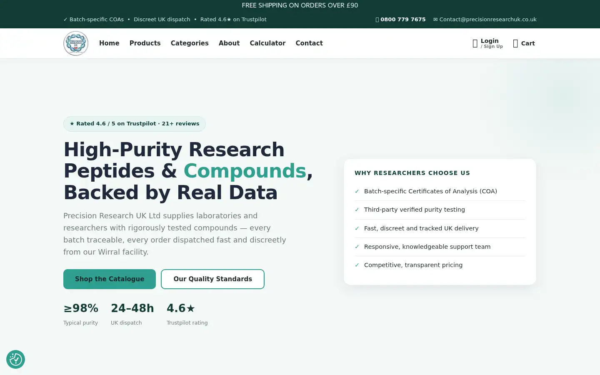Image resolution: width=600 pixels, height=375 pixels.
Task: Click 'Discreet UK dispatch' in top bar
Action: pyautogui.click(x=162, y=20)
